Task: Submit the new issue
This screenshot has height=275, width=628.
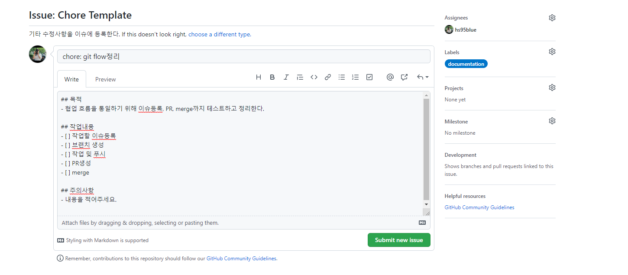Action: 398,240
